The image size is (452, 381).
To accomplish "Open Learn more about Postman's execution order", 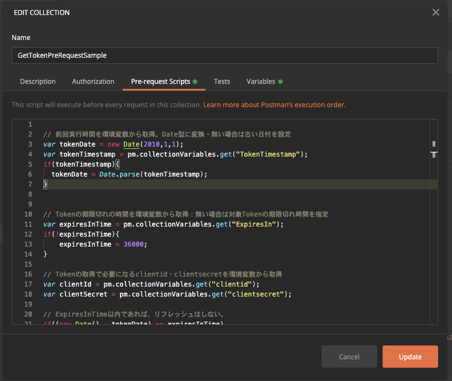I will click(274, 104).
